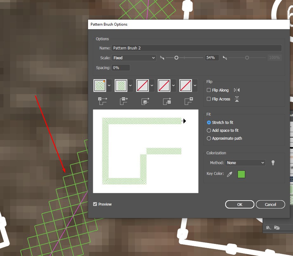The image size is (293, 256).
Task: Click the start tile position icon
Action: point(167,101)
